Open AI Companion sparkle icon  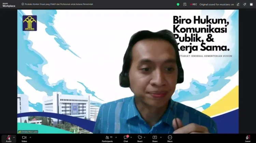[245, 4]
